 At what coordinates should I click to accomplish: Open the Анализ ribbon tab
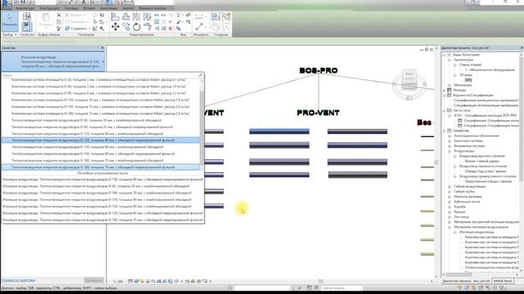pos(128,8)
